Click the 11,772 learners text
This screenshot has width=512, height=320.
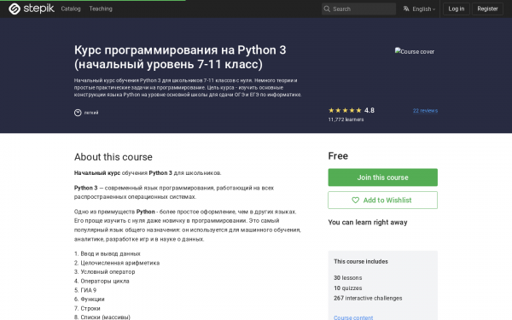point(346,119)
